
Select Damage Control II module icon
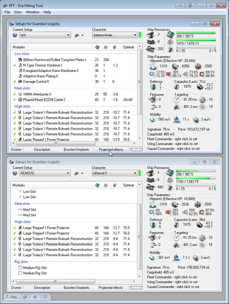coord(20,82)
